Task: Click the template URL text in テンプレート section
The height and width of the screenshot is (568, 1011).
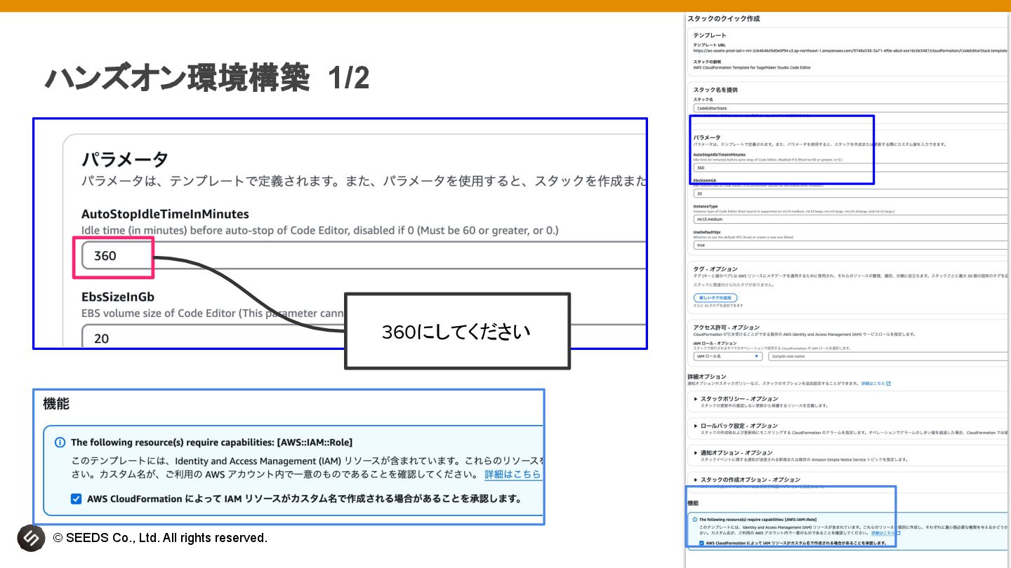Action: [851, 50]
